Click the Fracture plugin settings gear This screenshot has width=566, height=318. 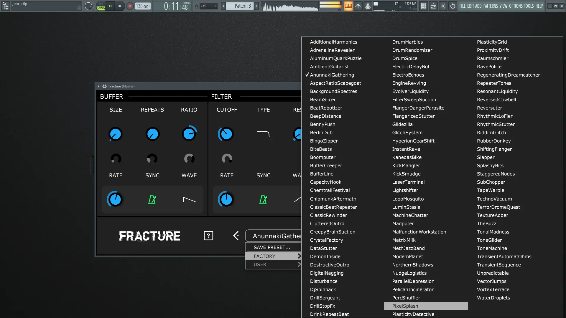[x=104, y=86]
